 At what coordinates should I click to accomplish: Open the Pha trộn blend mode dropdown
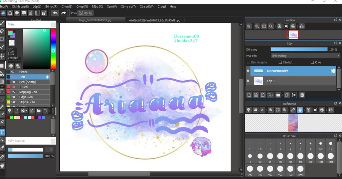pos(305,56)
